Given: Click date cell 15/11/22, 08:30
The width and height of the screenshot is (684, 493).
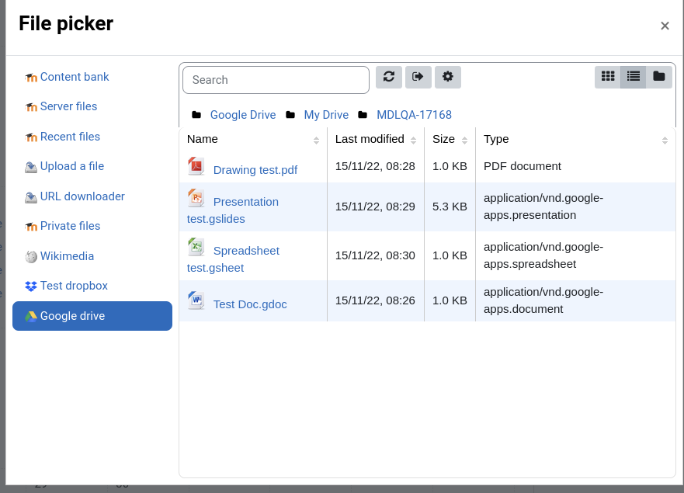Looking at the screenshot, I should (x=375, y=255).
